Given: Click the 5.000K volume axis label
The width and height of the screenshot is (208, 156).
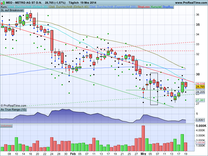Looking at the screenshot, I should pyautogui.click(x=201, y=126).
